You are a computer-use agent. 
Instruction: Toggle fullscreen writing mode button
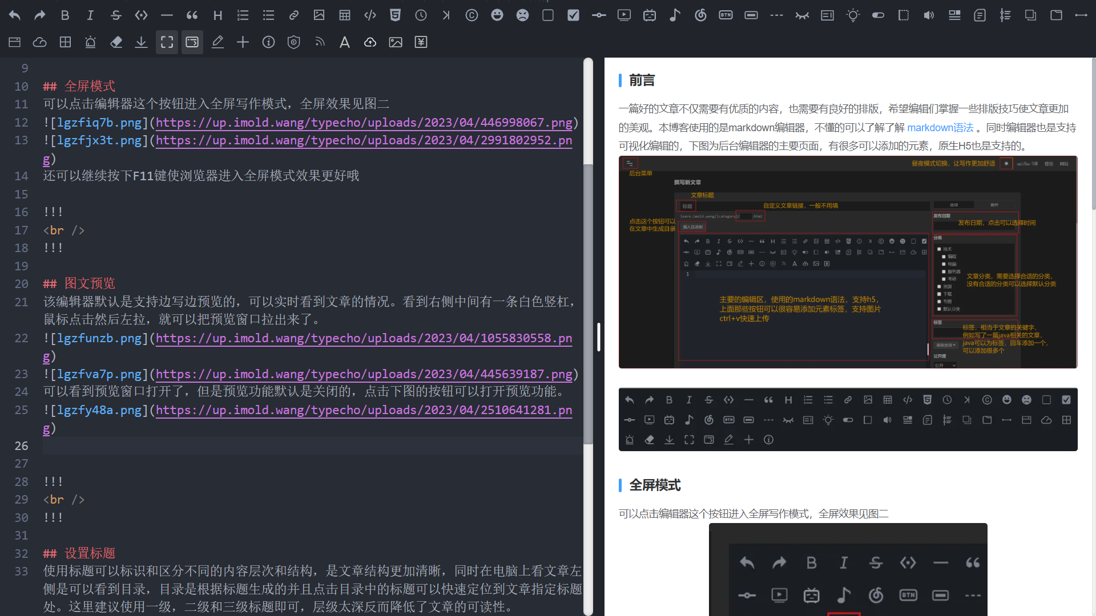167,42
